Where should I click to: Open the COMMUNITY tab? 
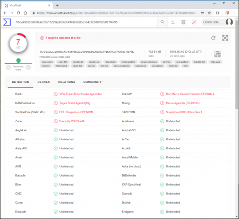click(92, 82)
